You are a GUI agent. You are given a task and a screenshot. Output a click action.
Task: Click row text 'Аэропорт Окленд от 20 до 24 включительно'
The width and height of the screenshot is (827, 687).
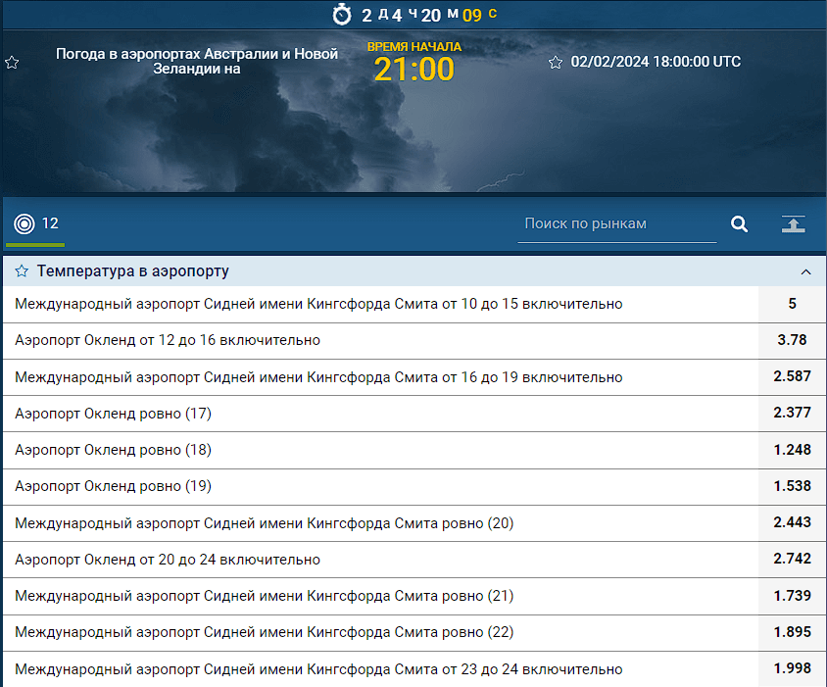tap(168, 560)
